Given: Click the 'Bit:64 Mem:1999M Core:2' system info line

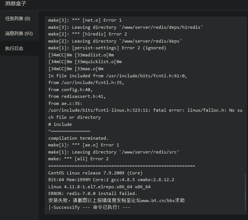Looking at the screenshot, I should point(111,180).
